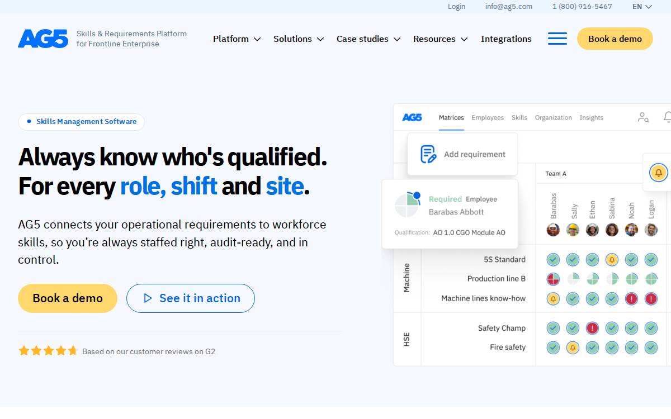
Task: Switch to Employees tab in mockup
Action: 488,117
